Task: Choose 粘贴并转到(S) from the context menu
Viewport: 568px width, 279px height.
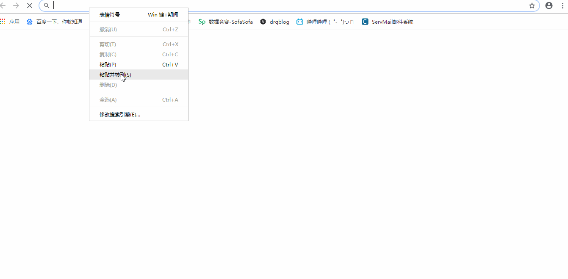Action: (x=139, y=75)
